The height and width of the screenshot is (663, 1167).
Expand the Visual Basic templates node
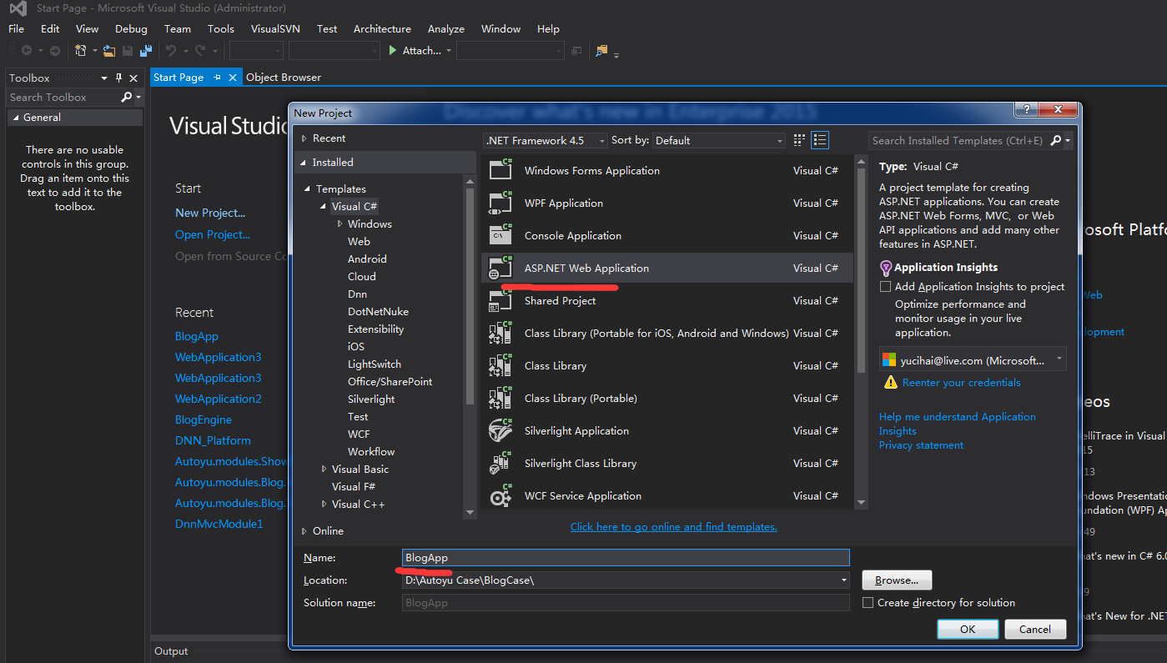pos(324,469)
